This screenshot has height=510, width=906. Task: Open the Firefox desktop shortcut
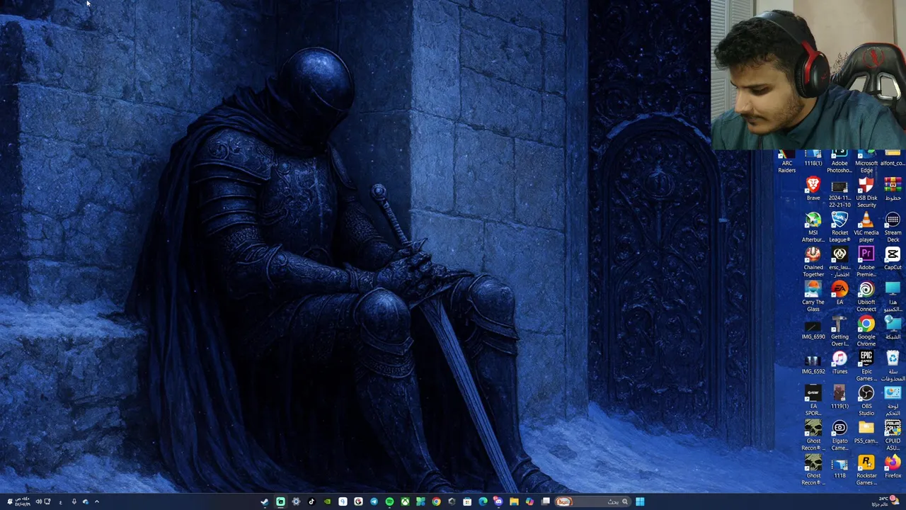click(x=893, y=467)
